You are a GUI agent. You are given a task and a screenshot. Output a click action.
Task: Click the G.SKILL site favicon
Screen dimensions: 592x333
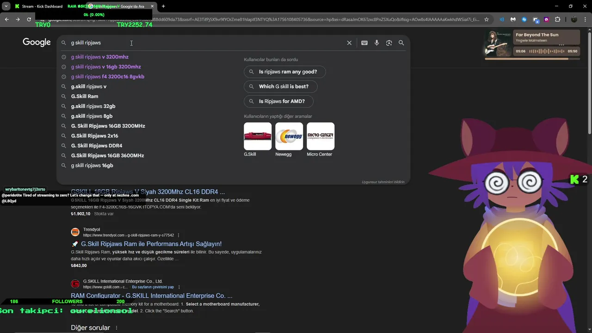75,284
